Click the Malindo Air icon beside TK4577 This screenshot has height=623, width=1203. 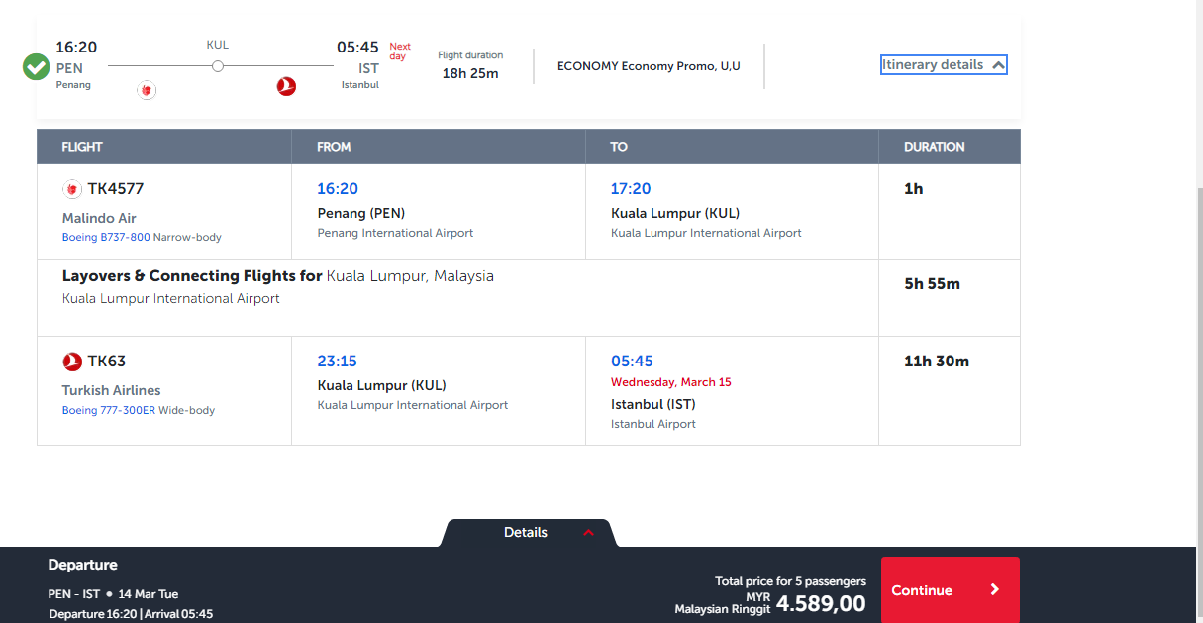72,189
